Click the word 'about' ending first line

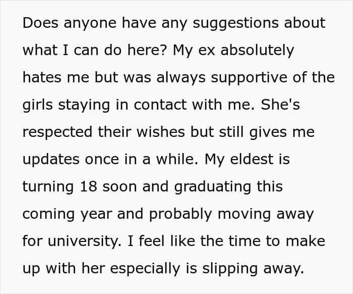pyautogui.click(x=305, y=23)
